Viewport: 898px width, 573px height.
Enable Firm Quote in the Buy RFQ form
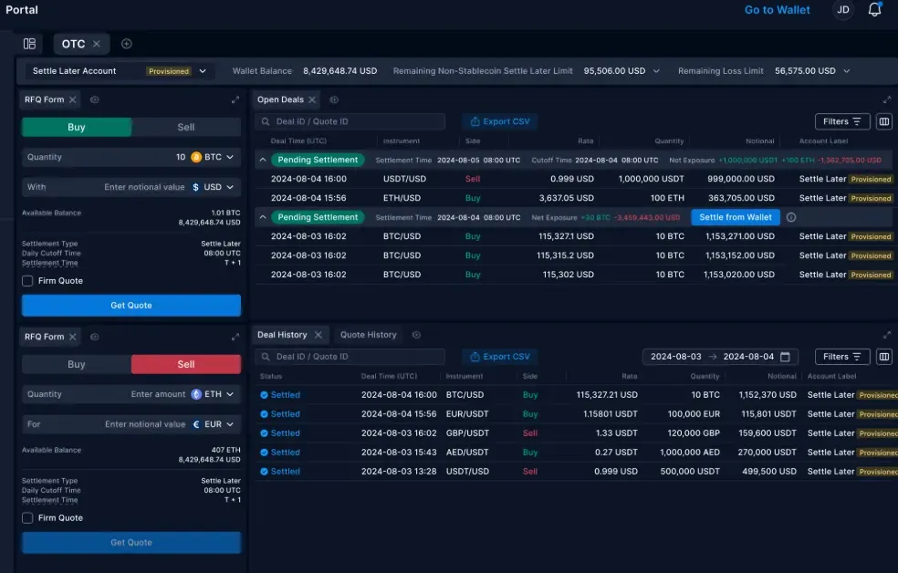point(26,280)
